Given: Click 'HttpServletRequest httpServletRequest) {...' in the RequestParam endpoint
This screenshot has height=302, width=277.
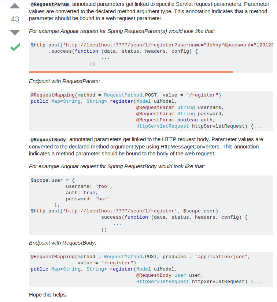Looking at the screenshot, I should 199,126.
